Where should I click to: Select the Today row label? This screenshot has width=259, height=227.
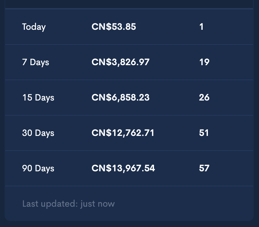34,27
